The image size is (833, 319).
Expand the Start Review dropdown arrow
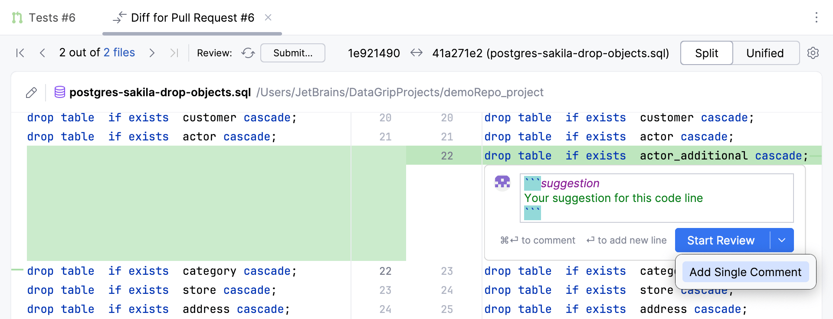(x=782, y=240)
